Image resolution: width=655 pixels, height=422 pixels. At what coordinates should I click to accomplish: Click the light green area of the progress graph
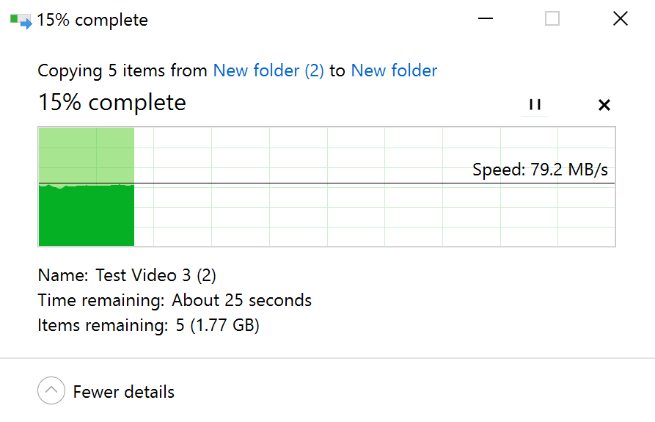click(86, 154)
